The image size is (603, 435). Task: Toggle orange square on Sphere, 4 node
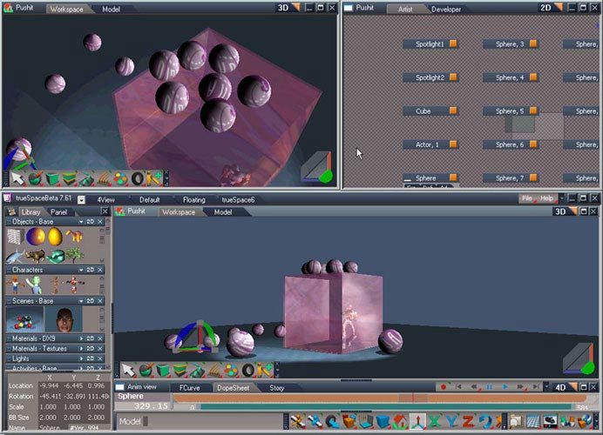[532, 77]
